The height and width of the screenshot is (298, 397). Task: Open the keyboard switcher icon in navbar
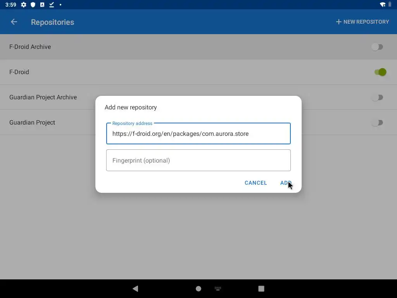coord(218,288)
